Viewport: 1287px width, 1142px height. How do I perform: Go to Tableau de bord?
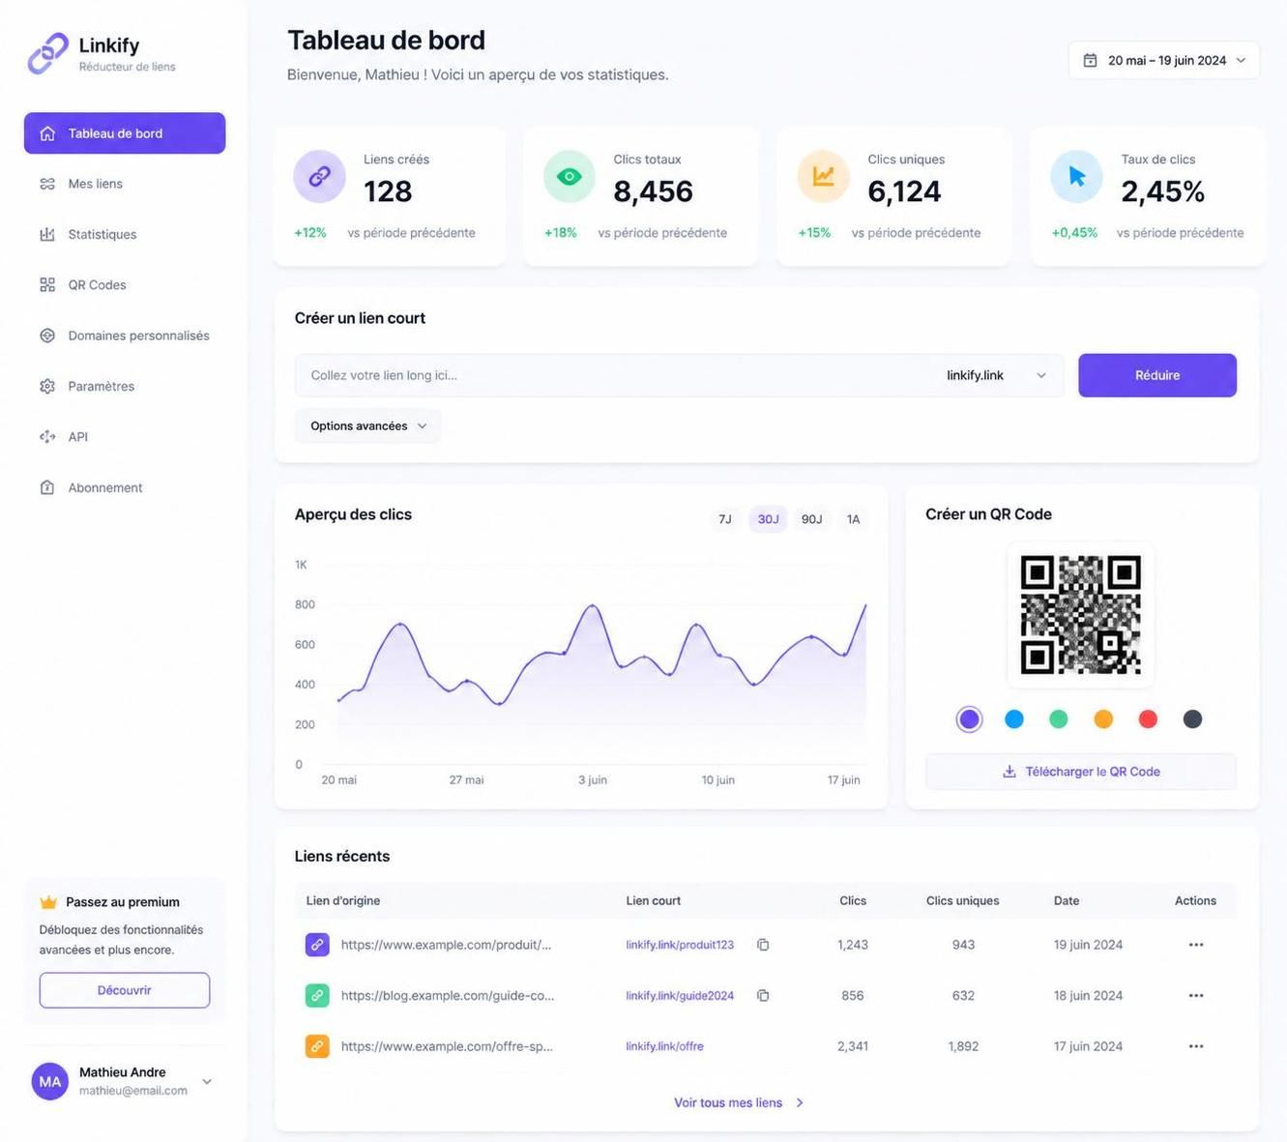coord(125,133)
